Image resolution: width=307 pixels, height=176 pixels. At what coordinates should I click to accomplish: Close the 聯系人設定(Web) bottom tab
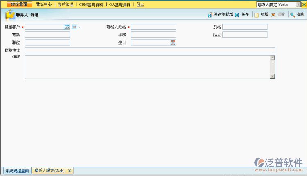(x=70, y=171)
